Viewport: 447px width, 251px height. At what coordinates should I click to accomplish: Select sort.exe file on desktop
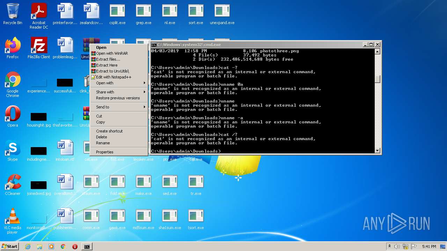click(196, 14)
